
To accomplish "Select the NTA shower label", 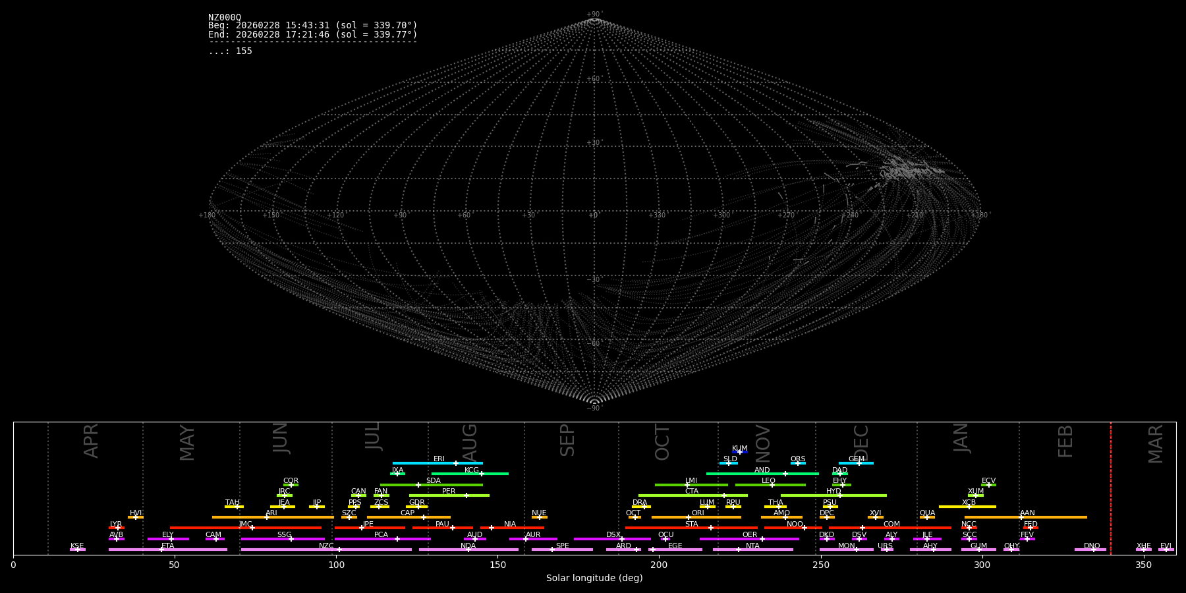I will 752,546.
